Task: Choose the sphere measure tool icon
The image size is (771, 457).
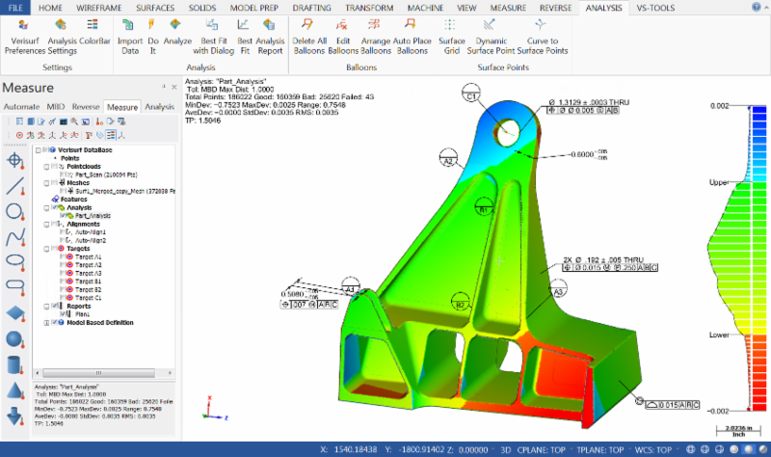Action: click(15, 339)
